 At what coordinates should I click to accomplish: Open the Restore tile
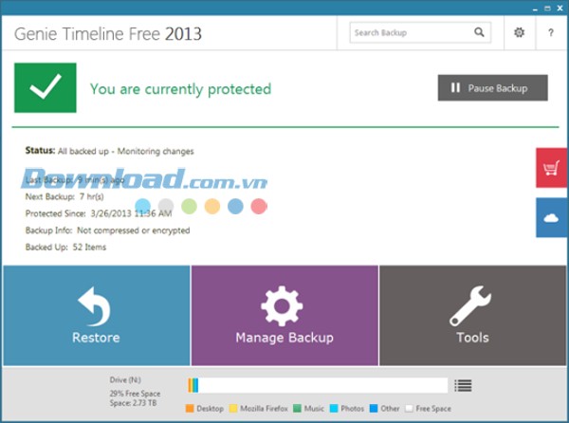point(96,316)
